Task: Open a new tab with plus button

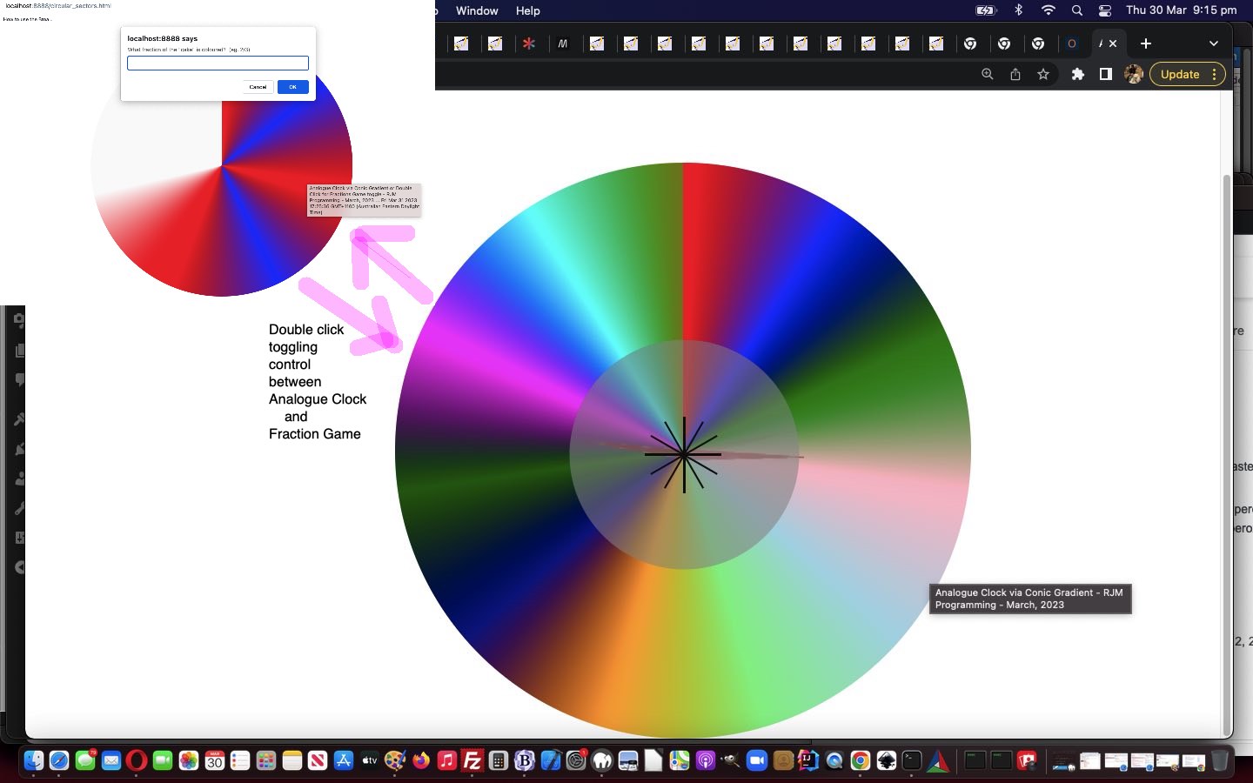Action: click(x=1145, y=43)
